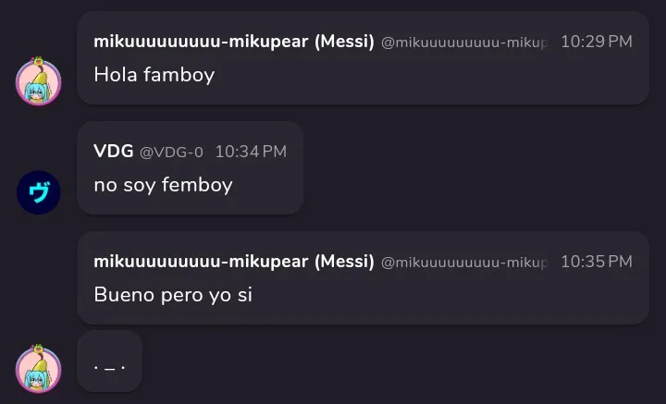Click the first mikupear message bubble background
This screenshot has width=666, height=404.
click(x=363, y=57)
